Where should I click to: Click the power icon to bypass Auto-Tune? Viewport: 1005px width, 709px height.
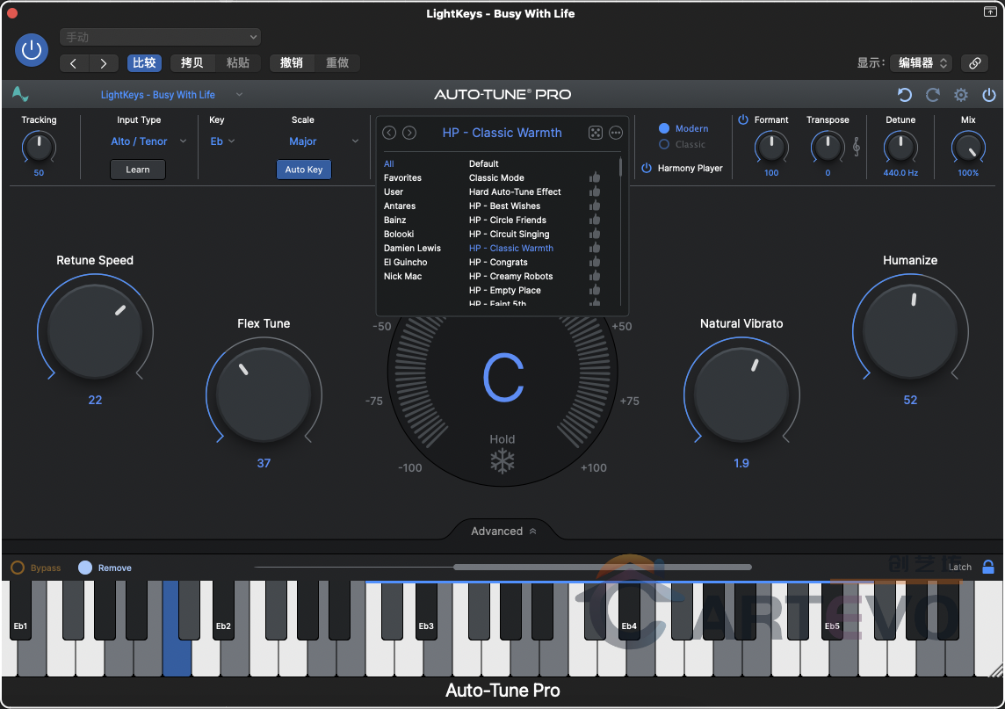(x=988, y=94)
